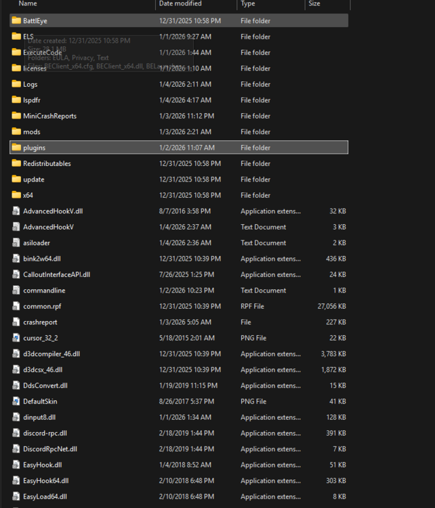This screenshot has height=508, width=435.
Task: Click the lspdfr folder name
Action: (32, 100)
